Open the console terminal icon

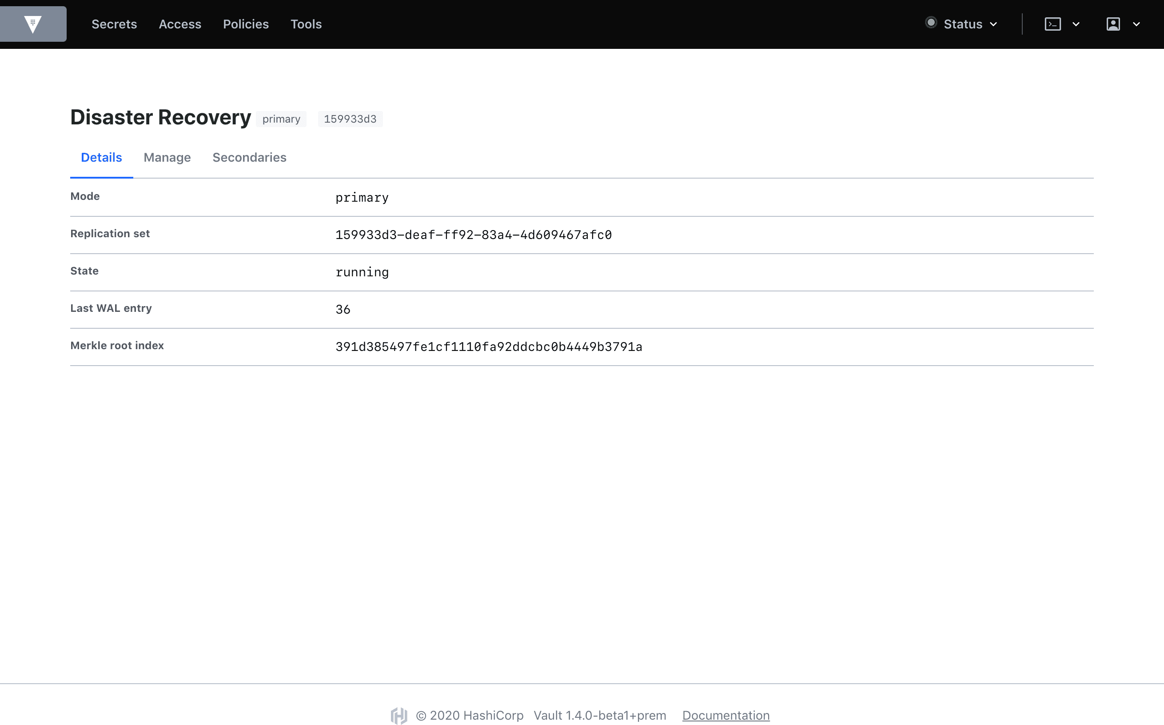[1052, 24]
